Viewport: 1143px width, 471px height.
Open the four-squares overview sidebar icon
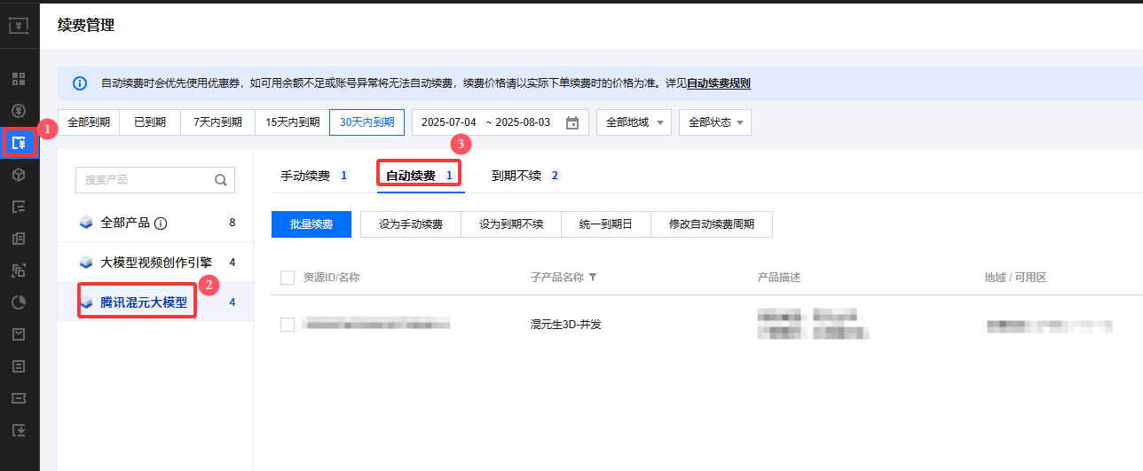[19, 79]
